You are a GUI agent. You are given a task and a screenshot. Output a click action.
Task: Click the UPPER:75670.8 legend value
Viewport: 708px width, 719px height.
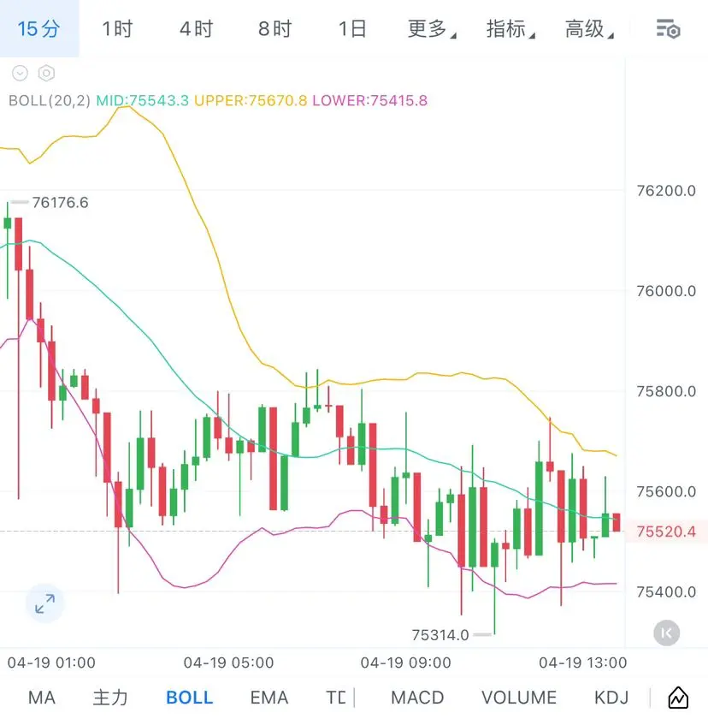point(251,100)
